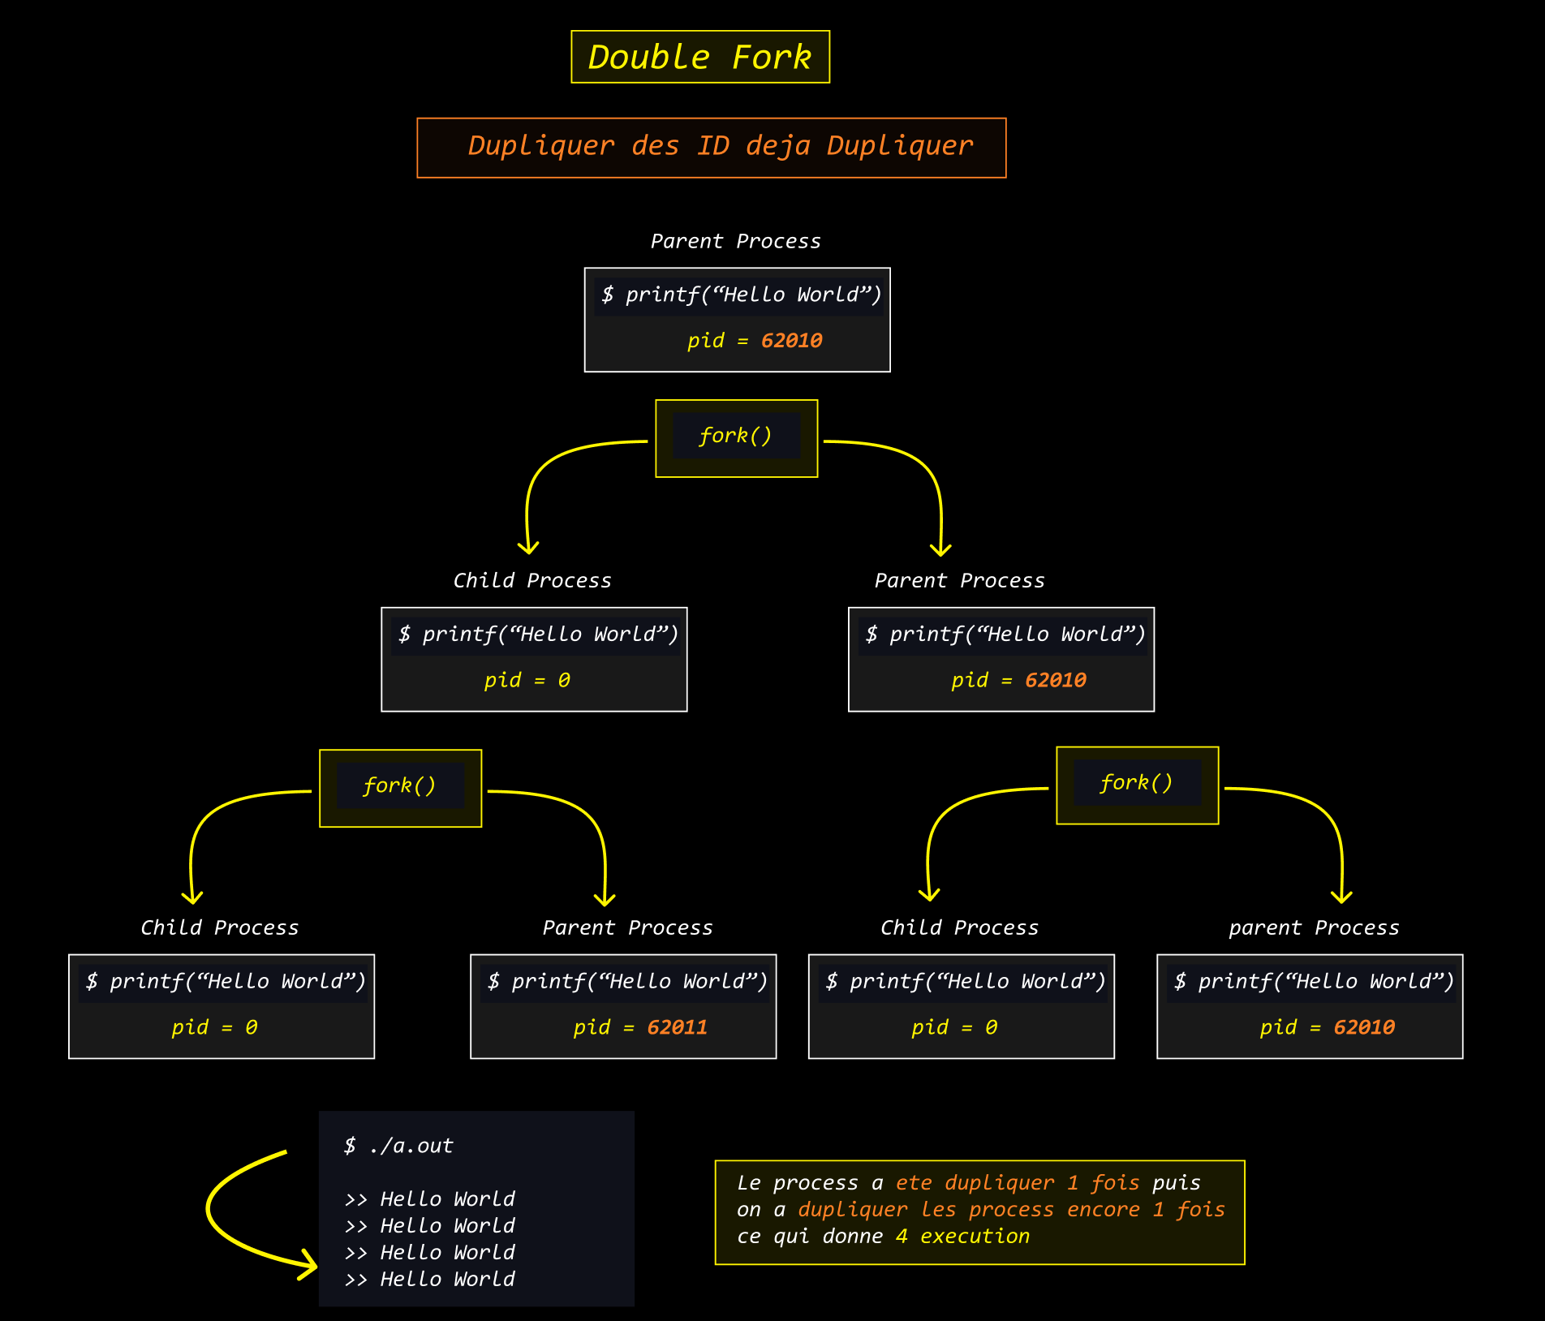Image resolution: width=1545 pixels, height=1321 pixels.
Task: Click the "$ ./a.out" command line
Action: (398, 1146)
